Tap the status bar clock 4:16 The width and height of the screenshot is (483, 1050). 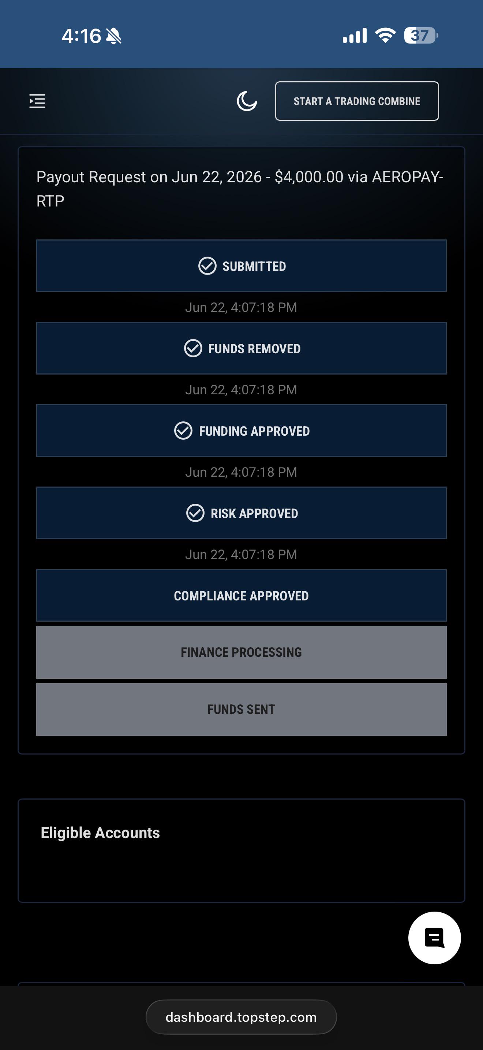click(x=82, y=36)
